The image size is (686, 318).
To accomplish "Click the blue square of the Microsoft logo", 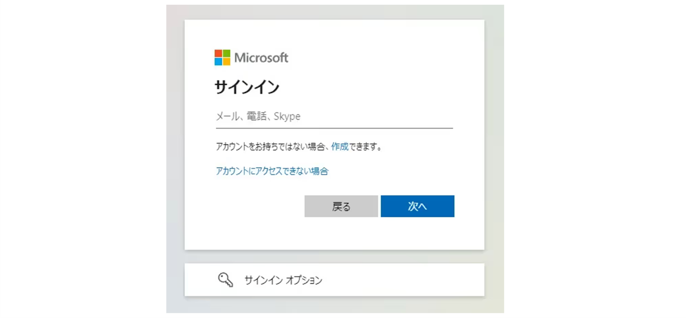I will tap(218, 61).
